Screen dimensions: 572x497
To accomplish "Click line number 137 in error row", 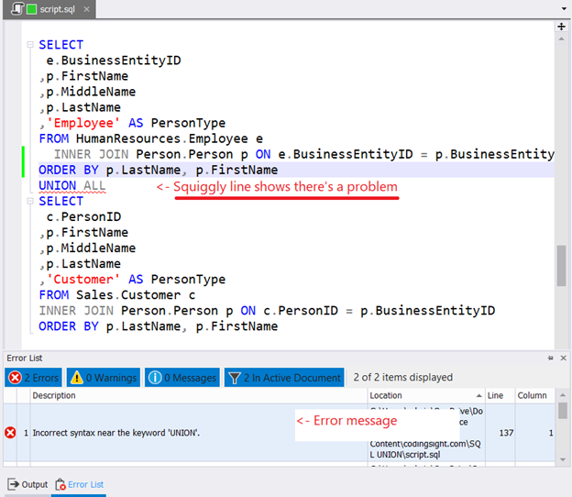I will (x=506, y=433).
